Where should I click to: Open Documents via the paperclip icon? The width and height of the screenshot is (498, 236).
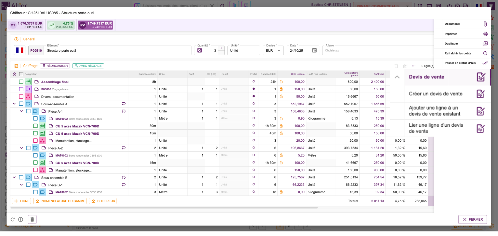pos(485,24)
